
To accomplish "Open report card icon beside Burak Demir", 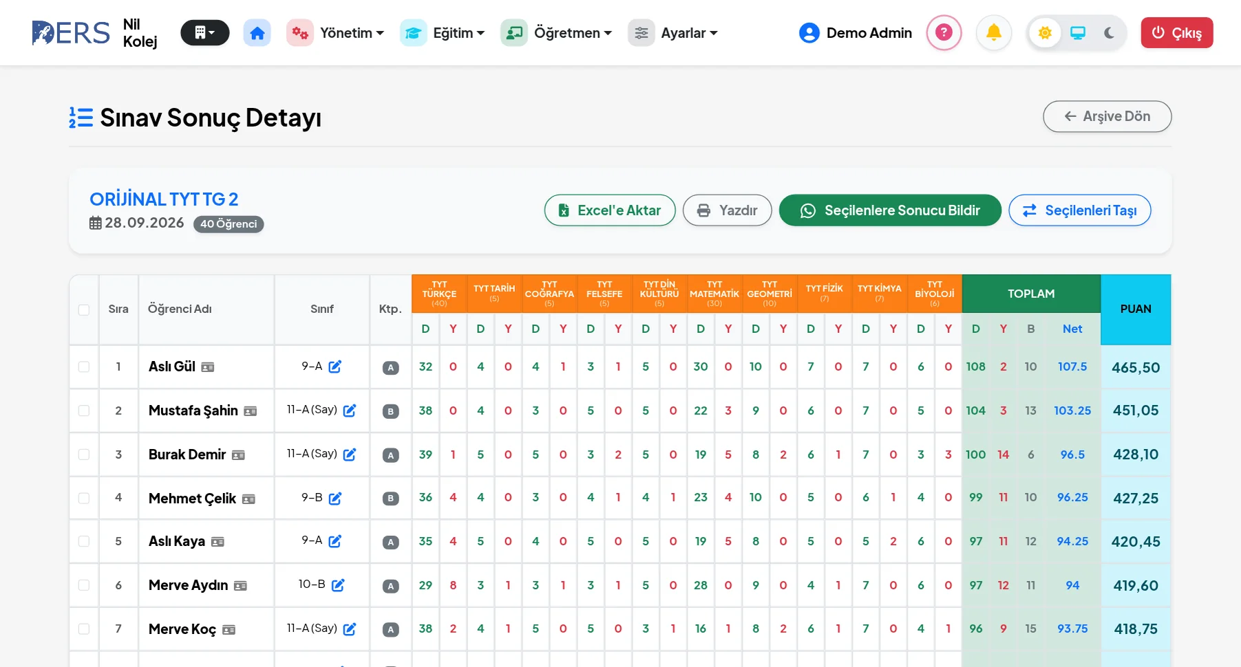I will [x=238, y=455].
